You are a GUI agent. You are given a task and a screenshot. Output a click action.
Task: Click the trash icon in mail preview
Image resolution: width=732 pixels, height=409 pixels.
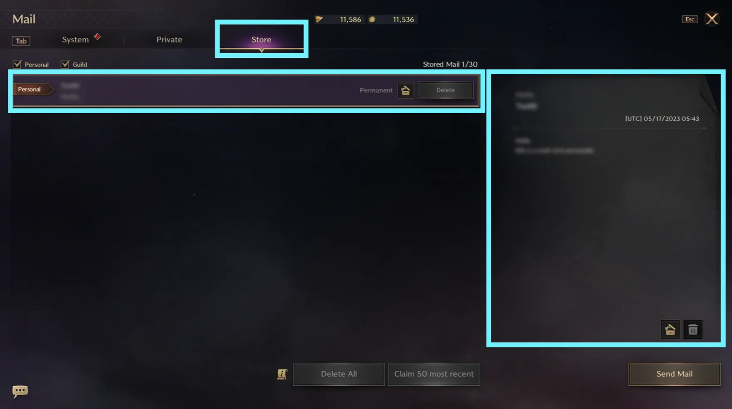click(693, 330)
